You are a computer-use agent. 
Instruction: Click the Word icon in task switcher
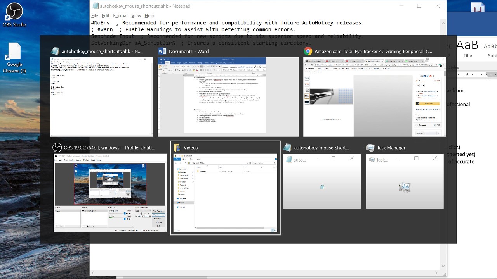tap(162, 51)
